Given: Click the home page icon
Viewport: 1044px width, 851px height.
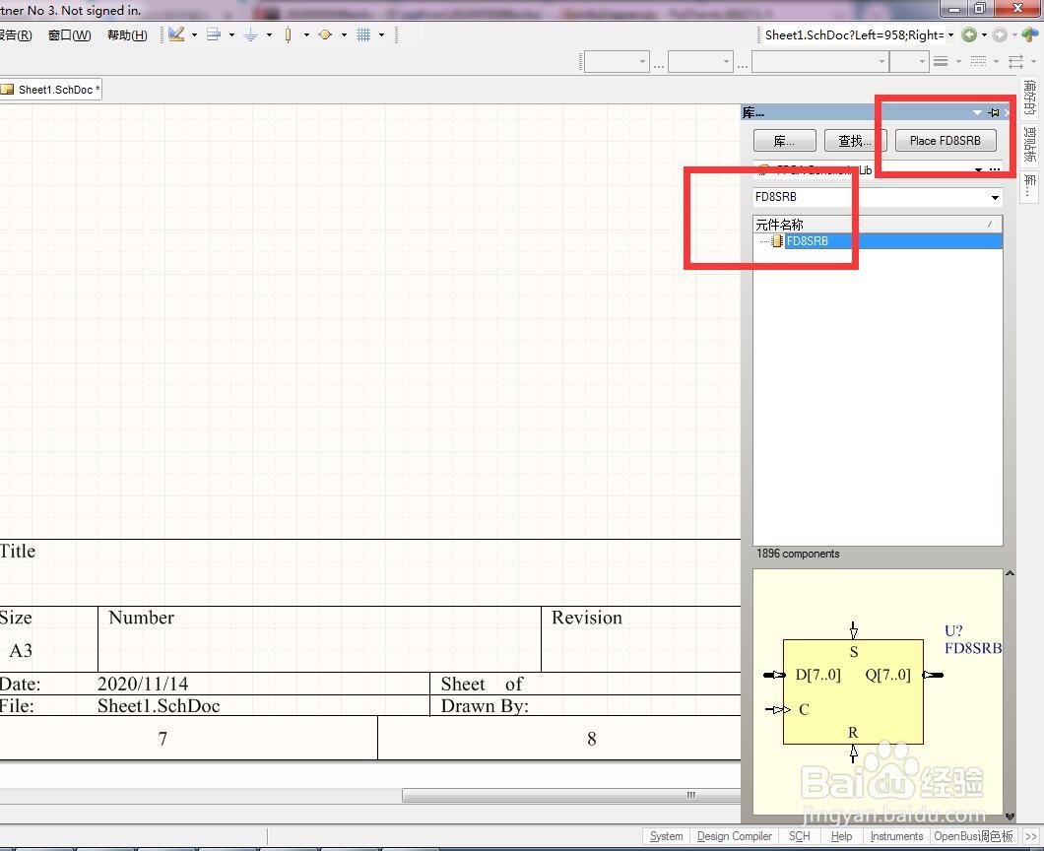Looking at the screenshot, I should pos(1030,34).
